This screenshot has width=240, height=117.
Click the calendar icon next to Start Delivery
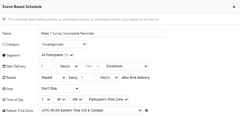pyautogui.click(x=4, y=66)
